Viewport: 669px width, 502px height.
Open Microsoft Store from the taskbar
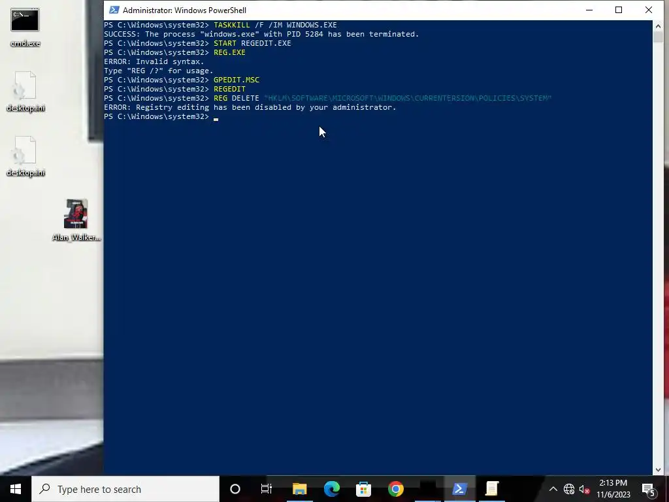point(363,489)
